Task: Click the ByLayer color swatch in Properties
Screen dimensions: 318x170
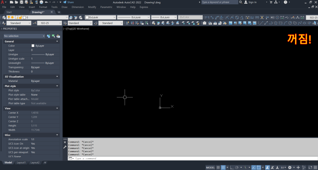Action: tap(33, 46)
